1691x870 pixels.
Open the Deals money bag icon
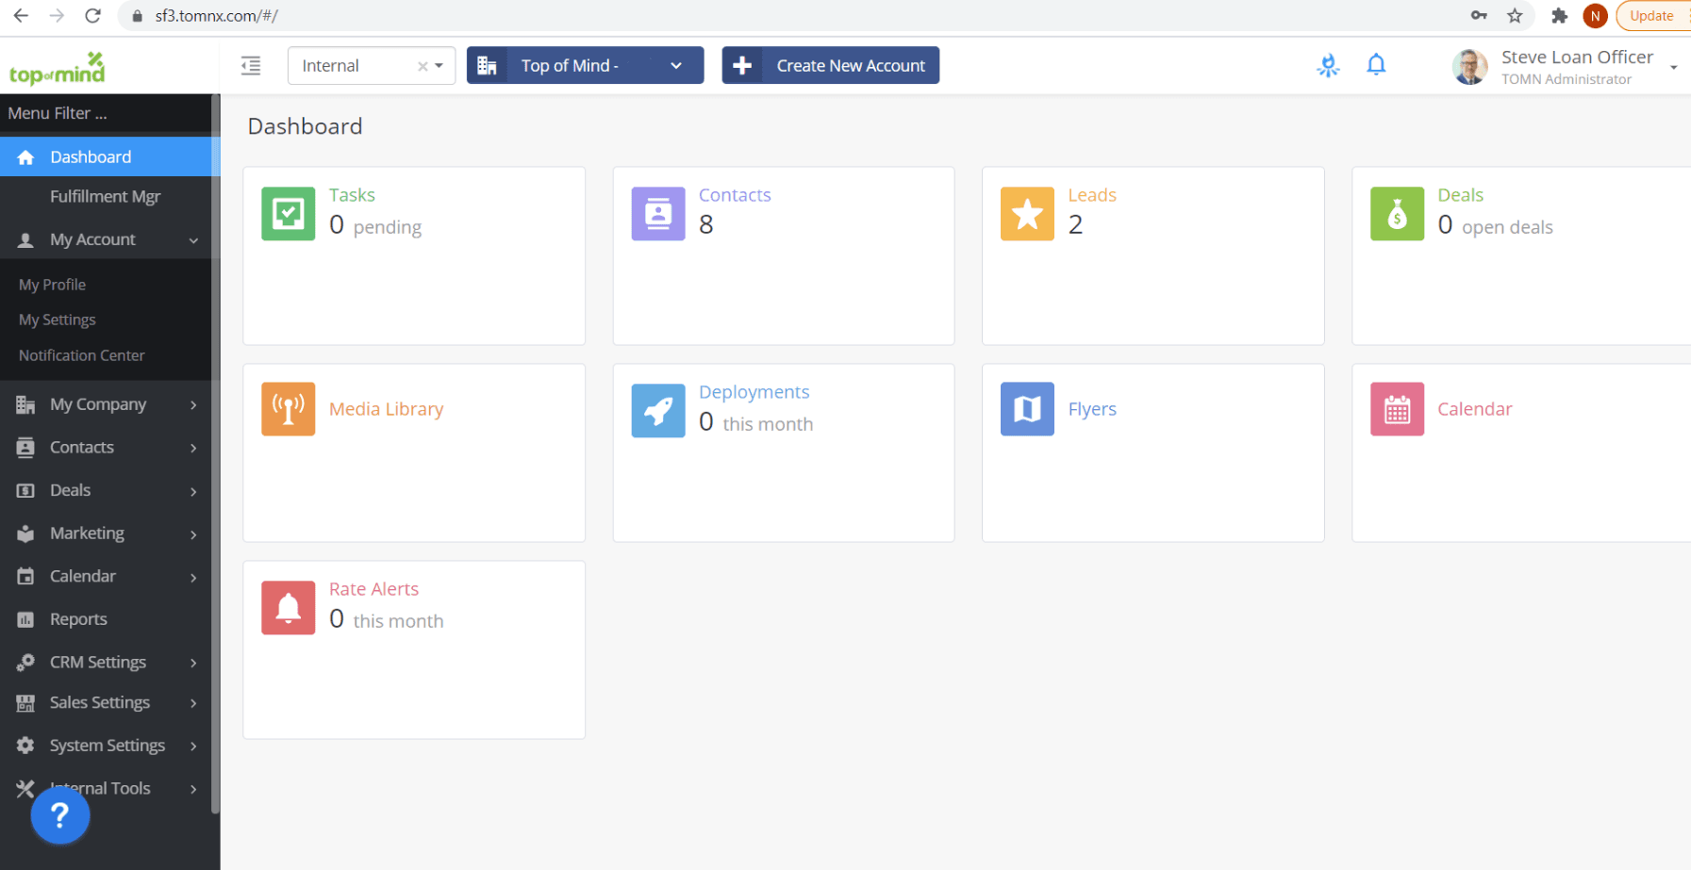click(x=1397, y=214)
